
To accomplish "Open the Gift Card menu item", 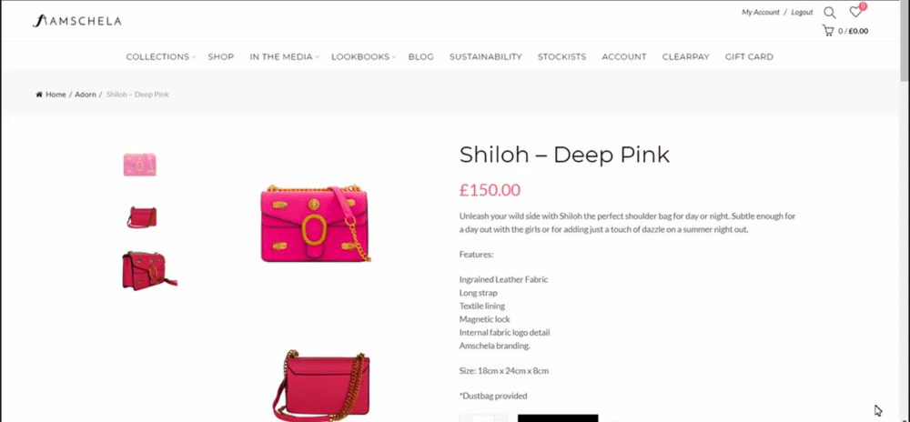I will tap(749, 56).
